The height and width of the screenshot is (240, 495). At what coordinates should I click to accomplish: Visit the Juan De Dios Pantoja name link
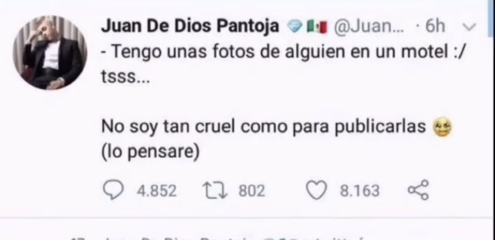coord(190,27)
